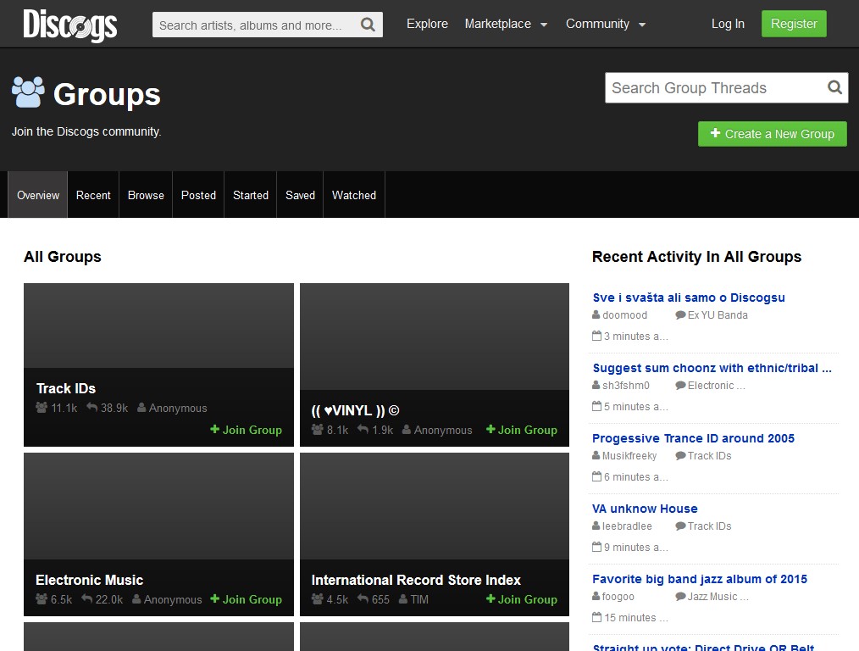This screenshot has width=859, height=651.
Task: Click the Search Group Threads magnifier icon
Action: click(x=834, y=87)
